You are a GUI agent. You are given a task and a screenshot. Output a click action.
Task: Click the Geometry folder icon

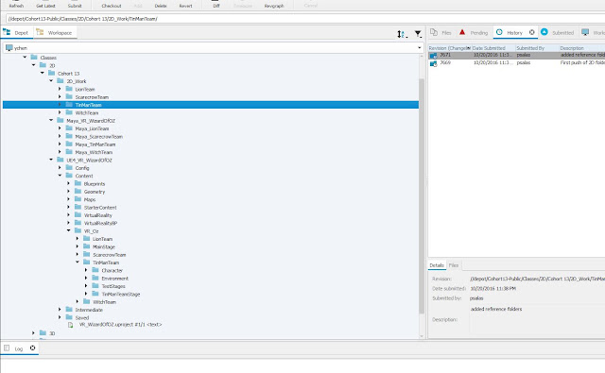[78, 192]
